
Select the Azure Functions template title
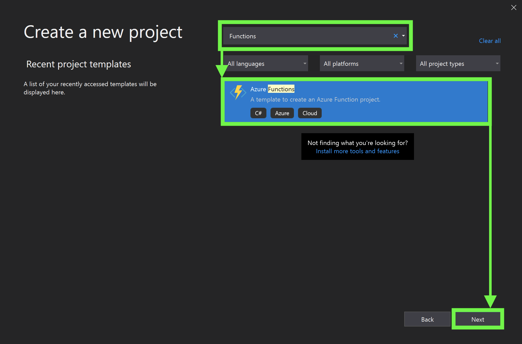click(272, 89)
